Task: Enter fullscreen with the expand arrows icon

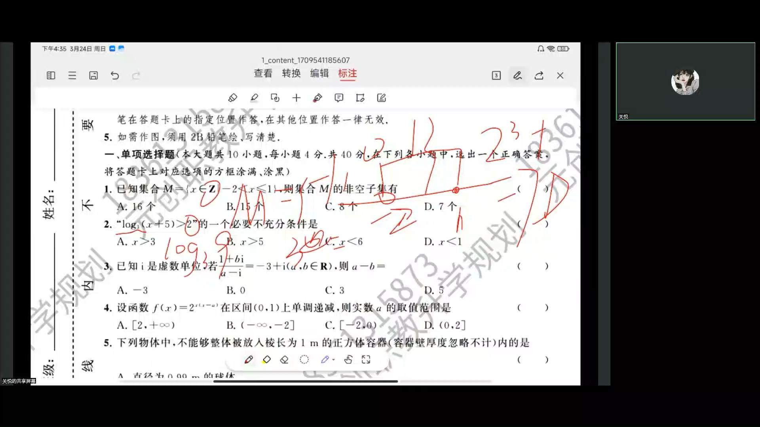Action: coord(366,359)
